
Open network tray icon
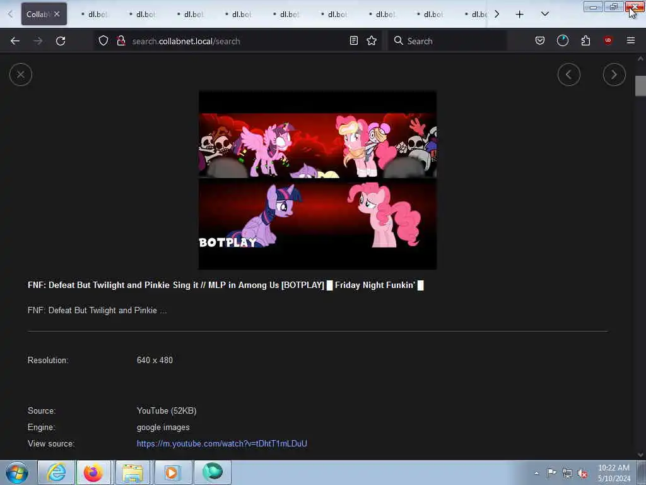[567, 474]
